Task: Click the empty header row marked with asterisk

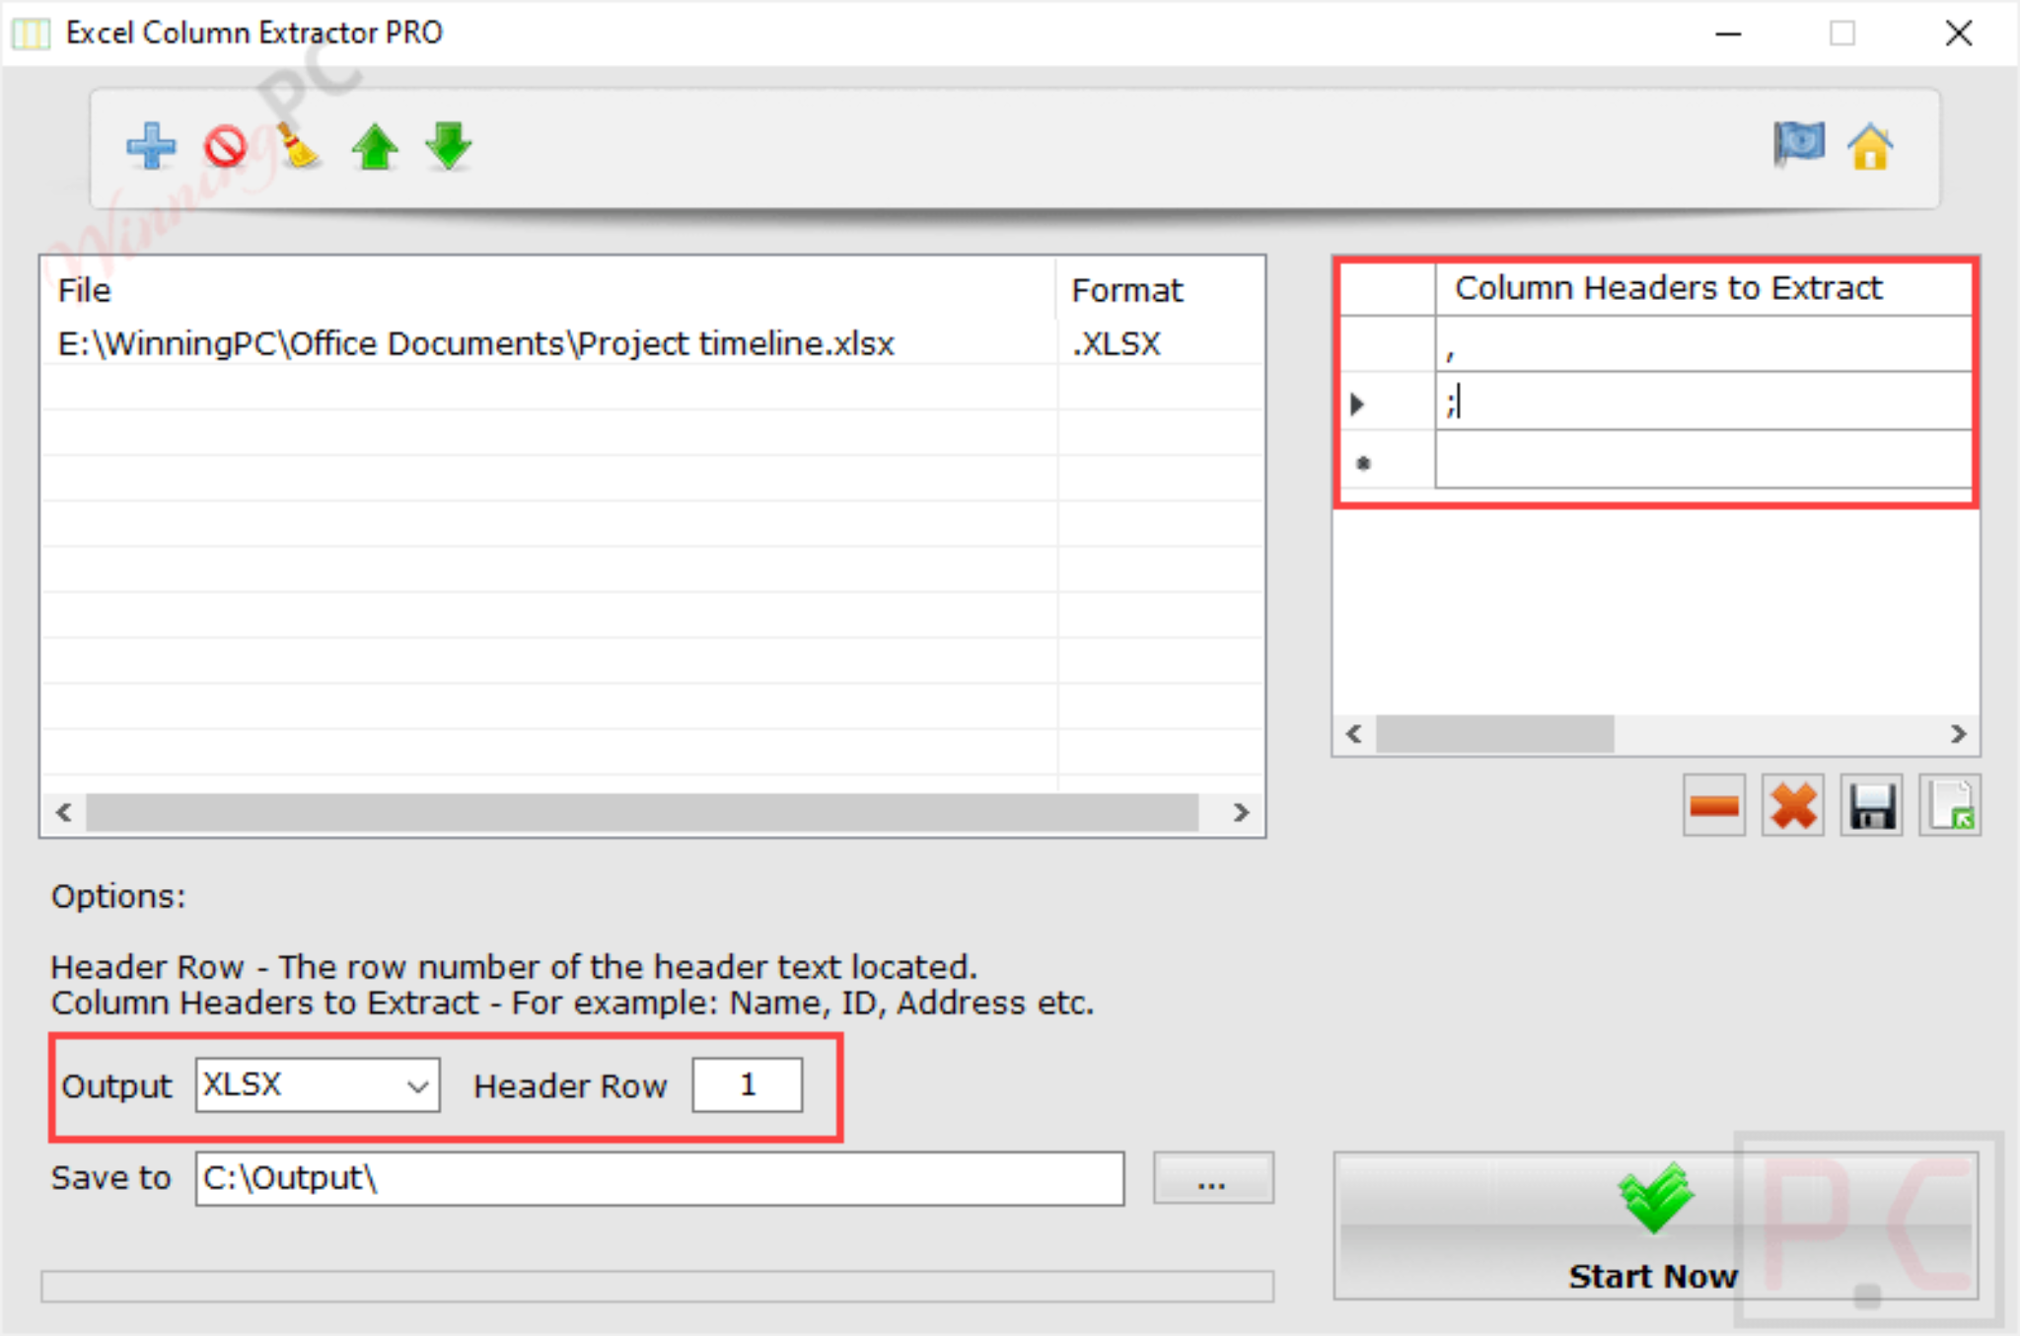Action: (x=1701, y=462)
